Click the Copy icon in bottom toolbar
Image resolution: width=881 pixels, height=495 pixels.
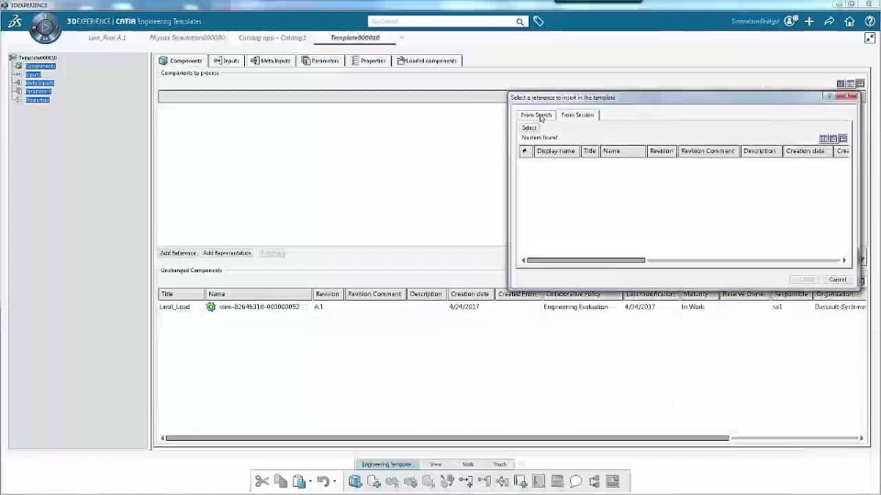point(281,481)
